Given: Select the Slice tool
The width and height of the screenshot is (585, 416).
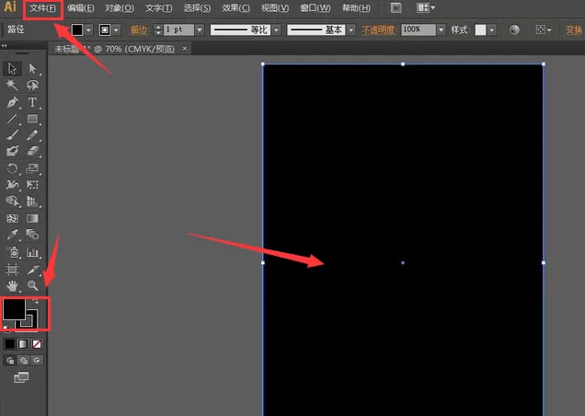Looking at the screenshot, I should point(32,270).
